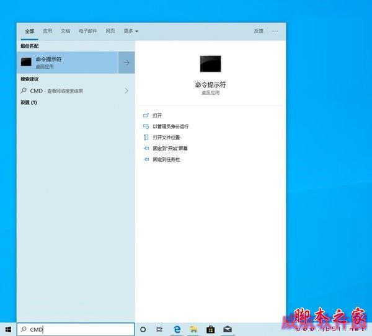Select the 全部 tab
The width and height of the screenshot is (372, 336).
tap(30, 31)
